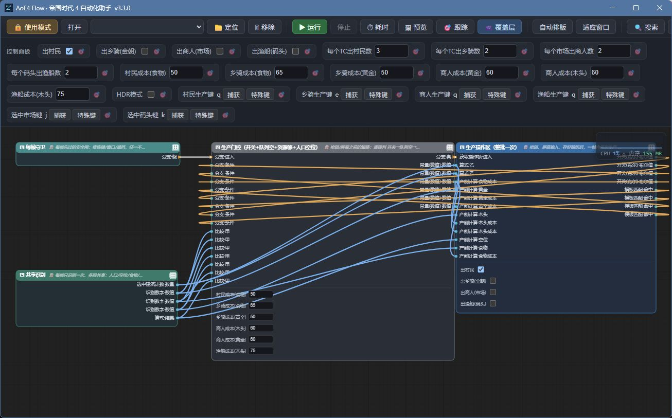Click 捕获 for 选中市场键

click(x=60, y=115)
